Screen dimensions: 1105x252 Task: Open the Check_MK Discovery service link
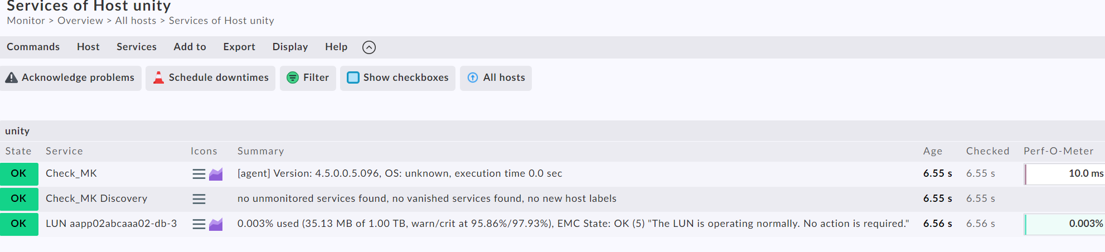[96, 199]
